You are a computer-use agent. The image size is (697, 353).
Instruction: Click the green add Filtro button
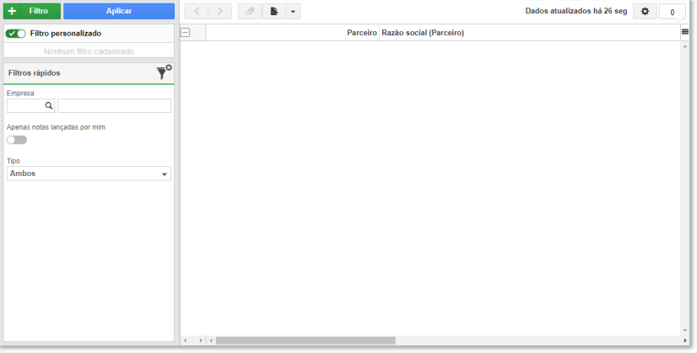pos(32,11)
